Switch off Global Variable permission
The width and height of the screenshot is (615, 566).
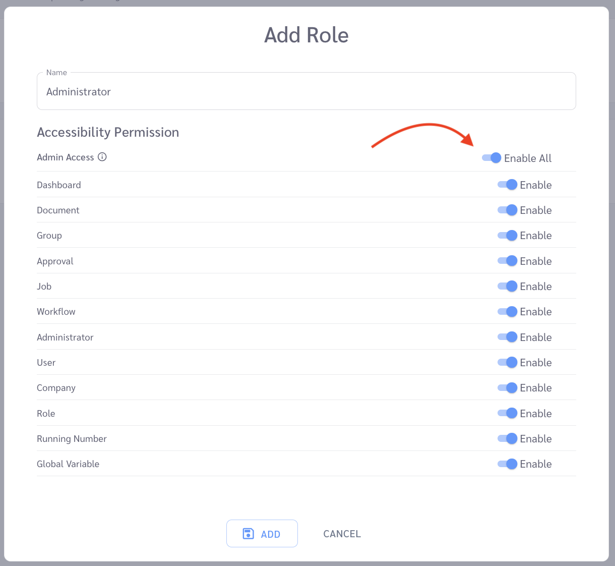[507, 464]
